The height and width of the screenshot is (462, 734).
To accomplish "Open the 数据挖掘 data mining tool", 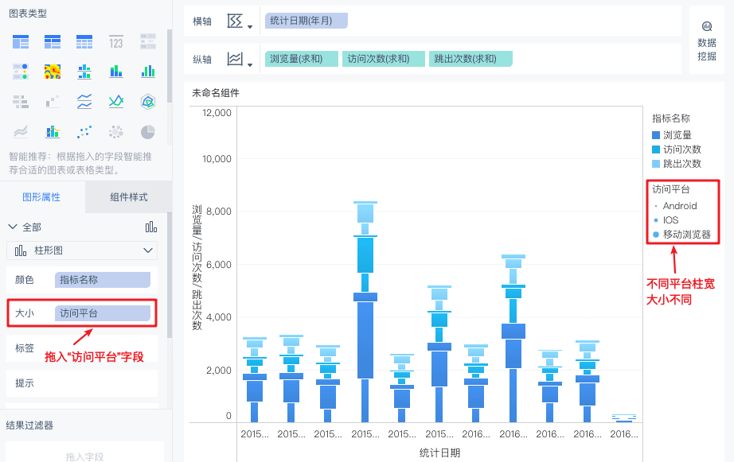I will pos(707,41).
